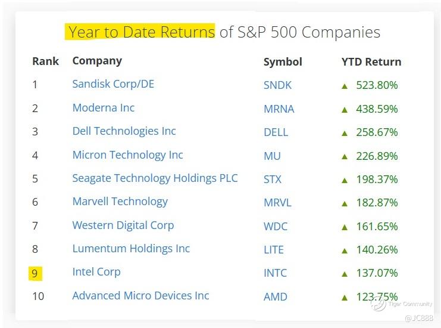The height and width of the screenshot is (328, 441).
Task: Open the Advanced Micro Devices Inc link
Action: [140, 296]
